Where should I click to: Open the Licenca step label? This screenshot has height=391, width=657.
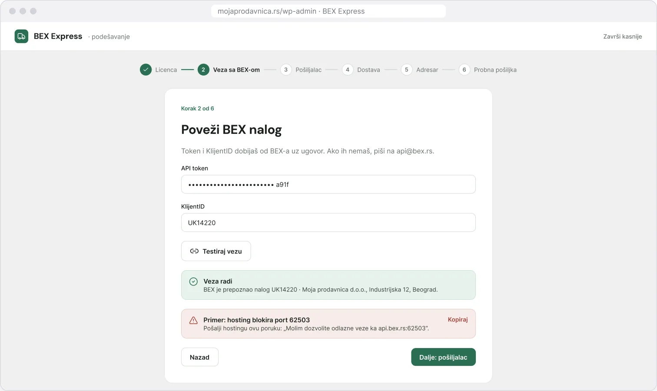[x=166, y=70]
